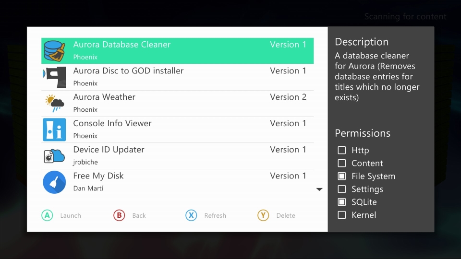Toggle the SQLite permission checkbox
The width and height of the screenshot is (461, 259).
point(342,202)
